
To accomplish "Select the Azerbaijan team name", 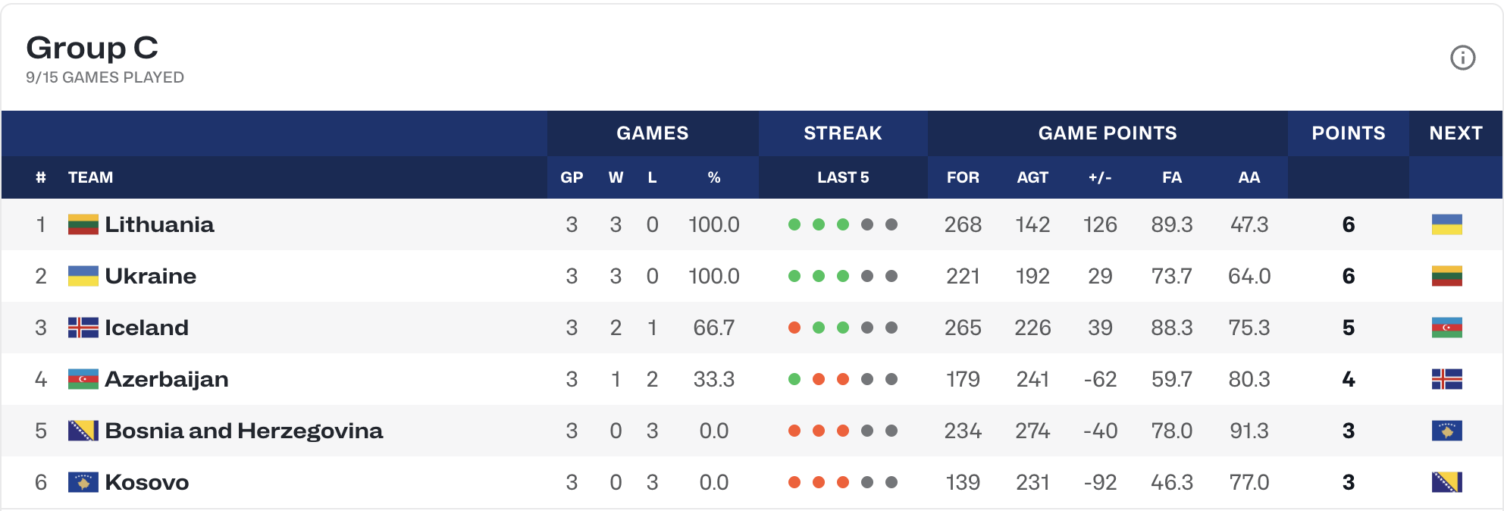I will pos(166,379).
